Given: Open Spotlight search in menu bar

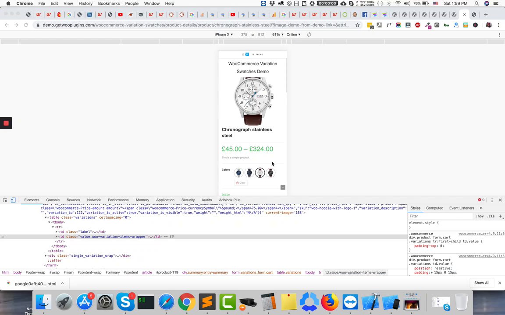Looking at the screenshot, I should tap(477, 3).
